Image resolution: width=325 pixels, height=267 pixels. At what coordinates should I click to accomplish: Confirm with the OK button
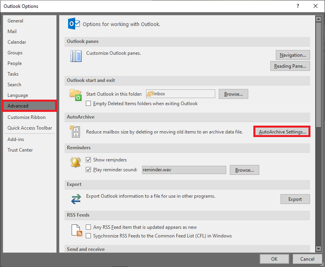point(274,259)
